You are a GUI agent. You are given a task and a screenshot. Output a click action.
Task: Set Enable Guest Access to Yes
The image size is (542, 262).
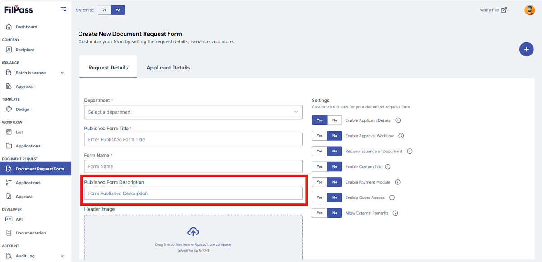[320, 198]
